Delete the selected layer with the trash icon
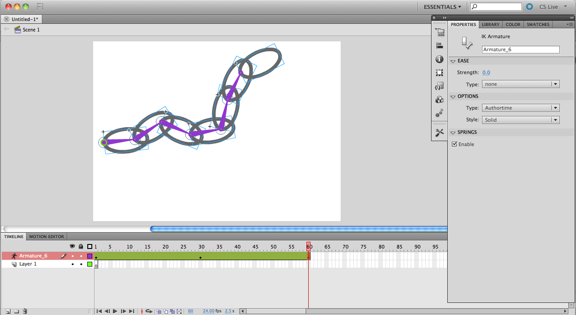 [25, 311]
